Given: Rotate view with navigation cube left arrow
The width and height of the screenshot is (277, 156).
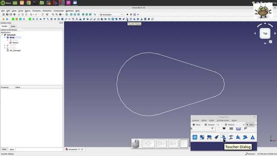Looking at the screenshot, I should click(255, 33).
